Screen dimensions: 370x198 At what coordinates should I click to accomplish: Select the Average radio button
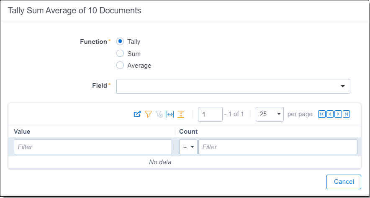pos(120,65)
